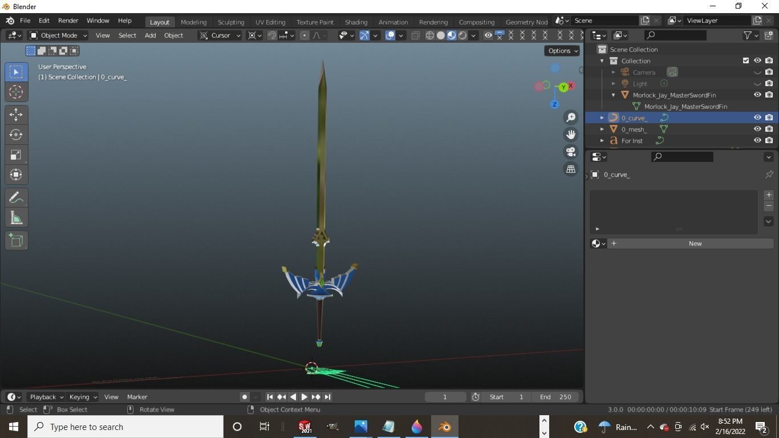Open the Modeling workspace tab
Viewport: 779px width, 438px height.
[x=193, y=22]
